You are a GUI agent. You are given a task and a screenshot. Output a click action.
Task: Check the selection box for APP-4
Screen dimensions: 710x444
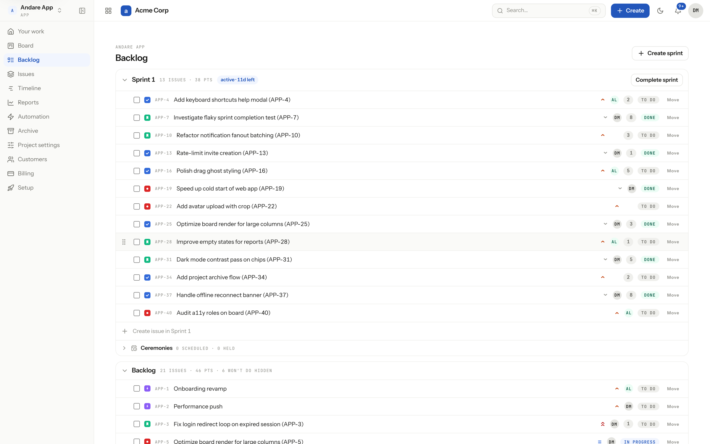tap(136, 100)
